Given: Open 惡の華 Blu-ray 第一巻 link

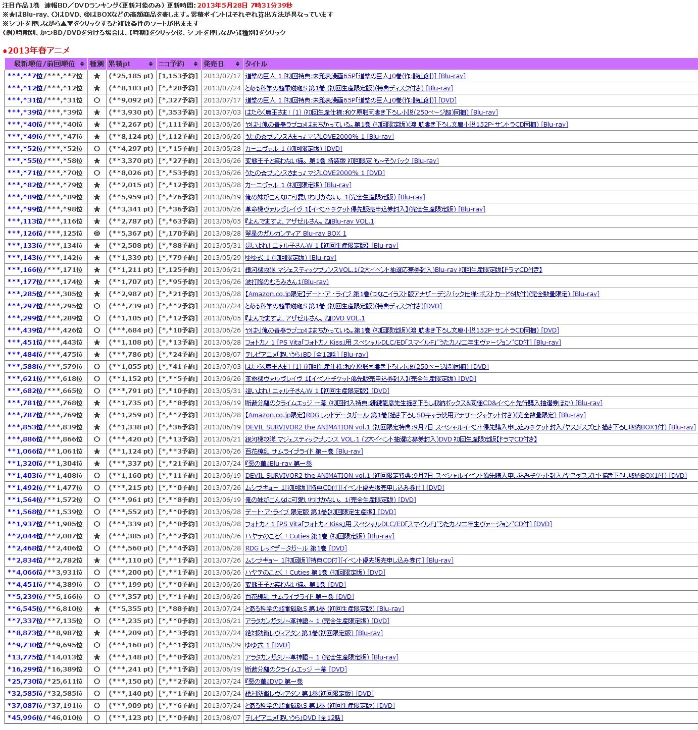Looking at the screenshot, I should point(278,464).
